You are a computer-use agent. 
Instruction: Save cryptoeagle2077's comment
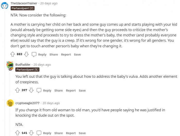click(82, 133)
